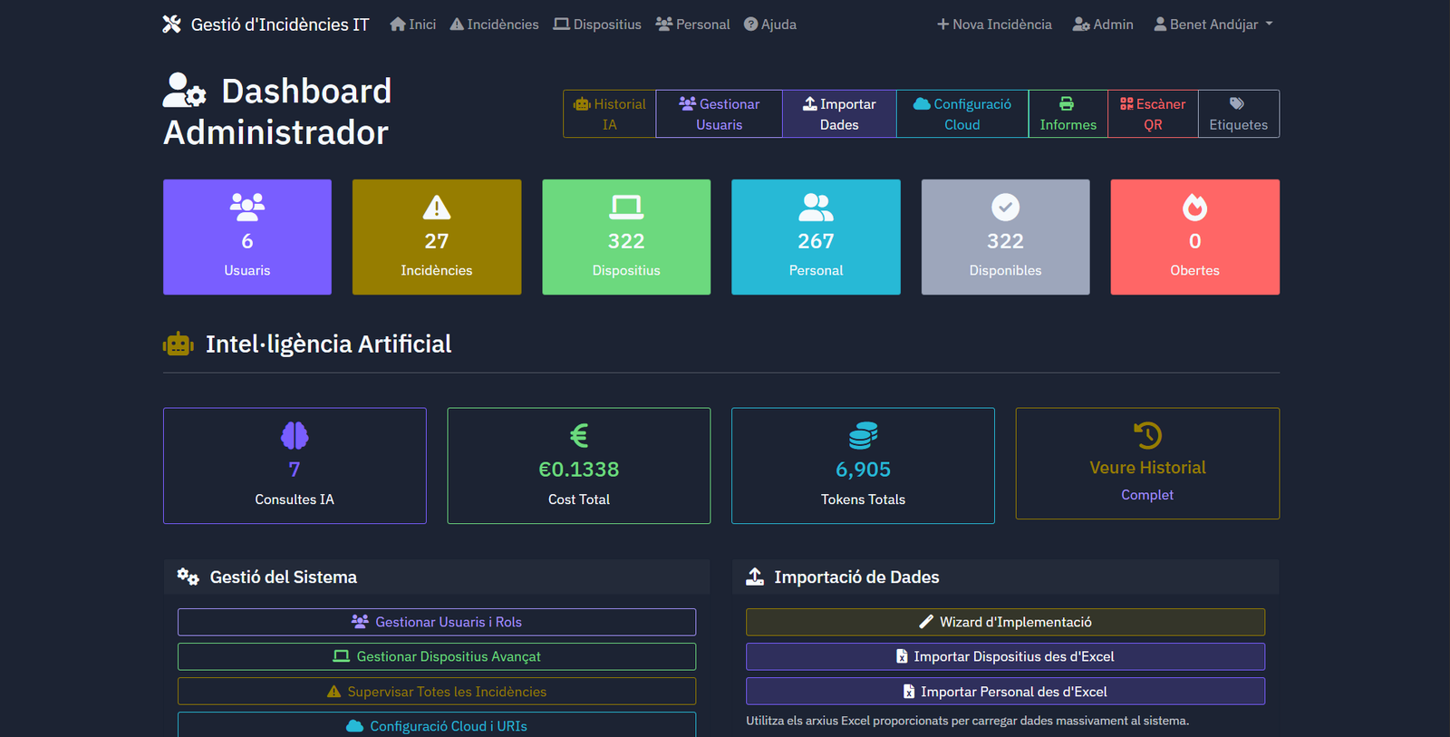Click Veure Historial Complet link
1450x737 pixels.
[1147, 480]
